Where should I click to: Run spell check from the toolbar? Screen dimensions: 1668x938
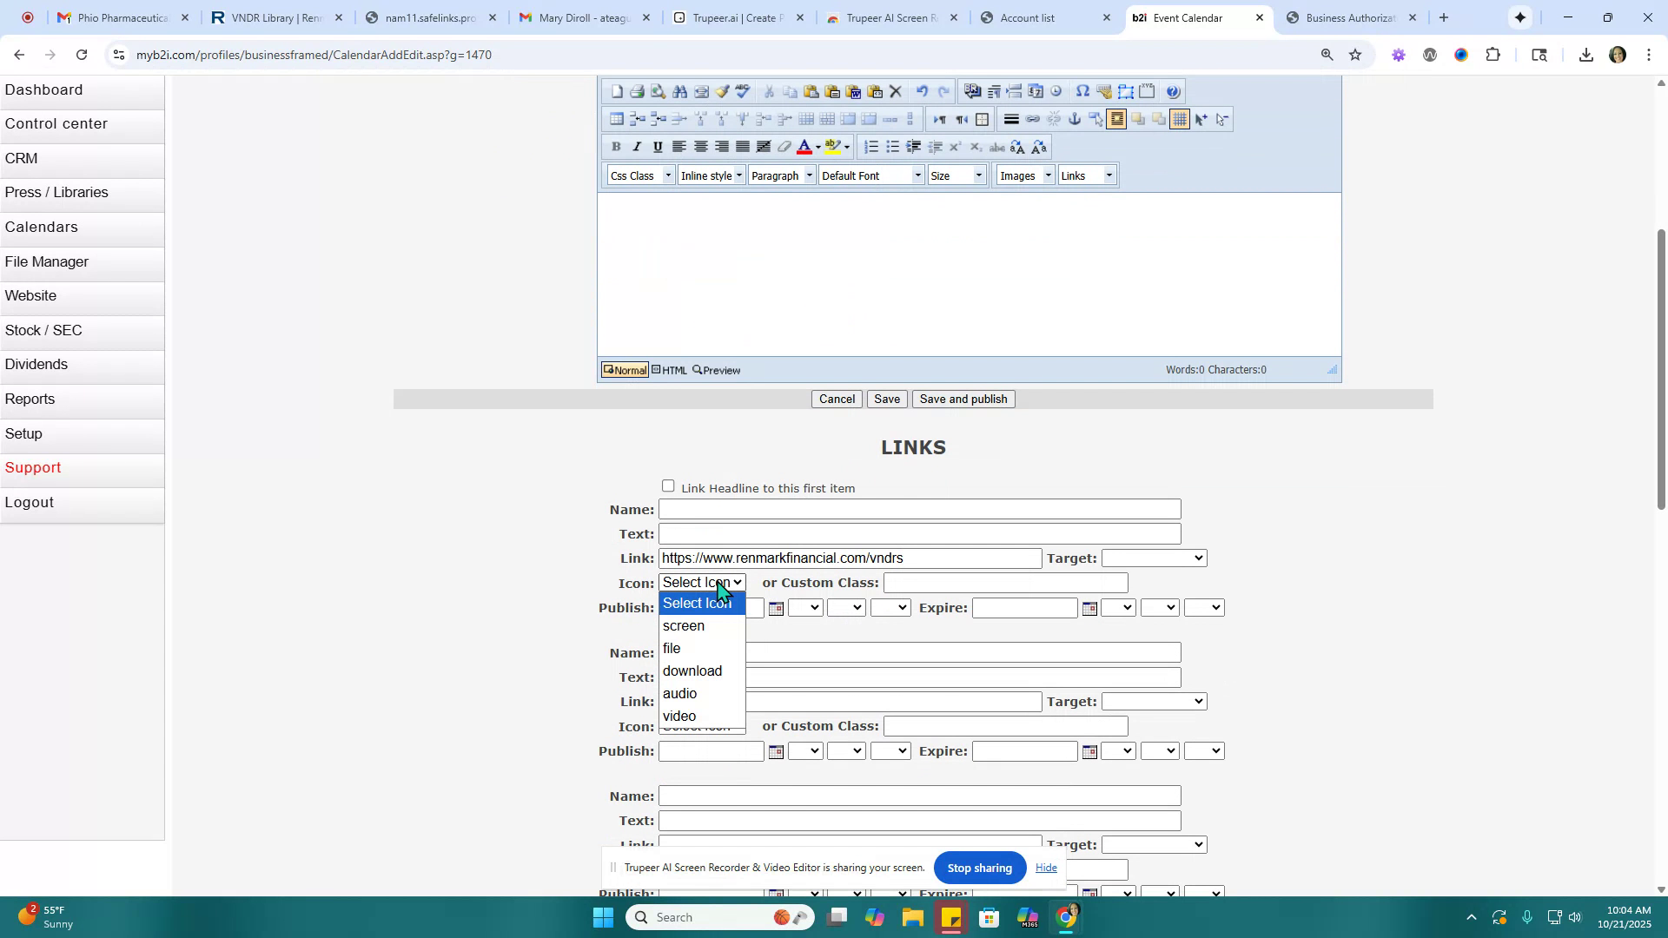743,90
